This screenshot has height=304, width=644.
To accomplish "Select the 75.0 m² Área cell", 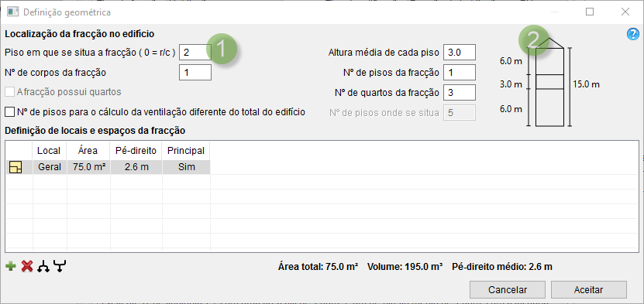I will tap(88, 167).
